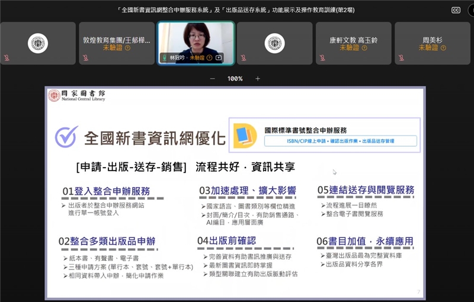The image size is (474, 302).
Task: Click the active speaker's green microphone icon
Action: pyautogui.click(x=165, y=58)
